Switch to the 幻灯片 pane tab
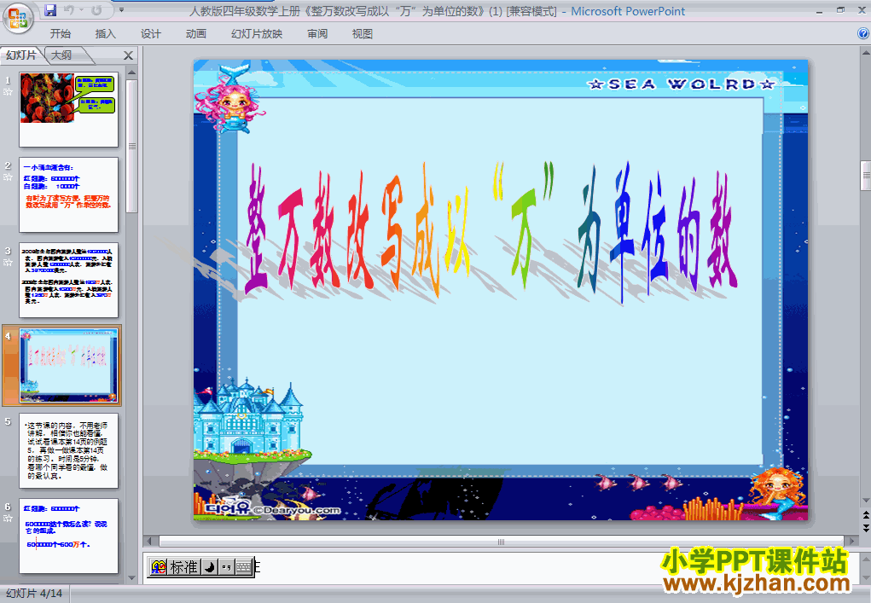The height and width of the screenshot is (603, 871). [21, 55]
